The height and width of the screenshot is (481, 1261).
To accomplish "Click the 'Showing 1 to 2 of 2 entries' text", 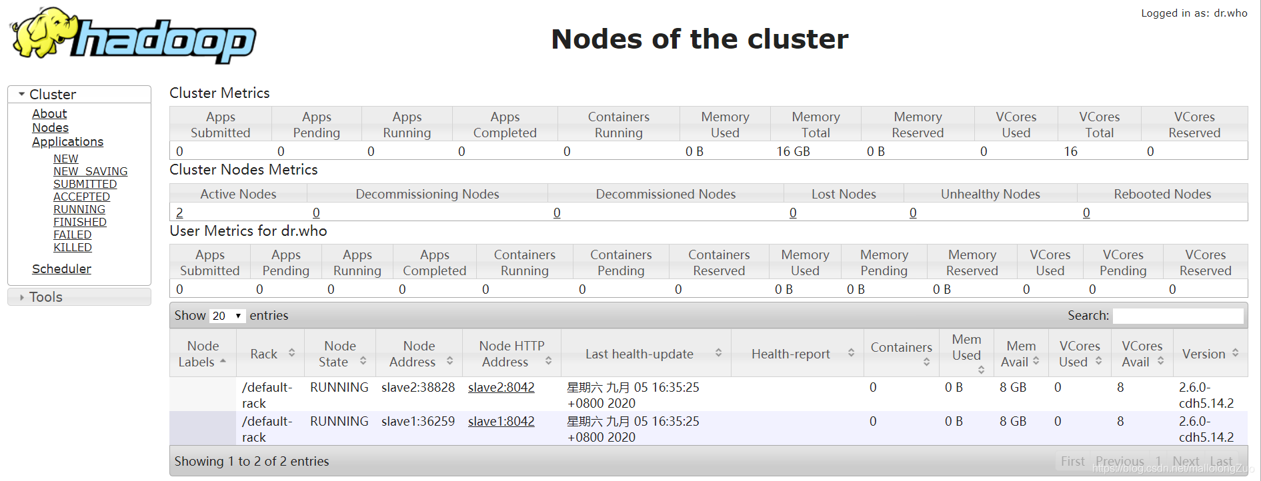I will click(251, 462).
